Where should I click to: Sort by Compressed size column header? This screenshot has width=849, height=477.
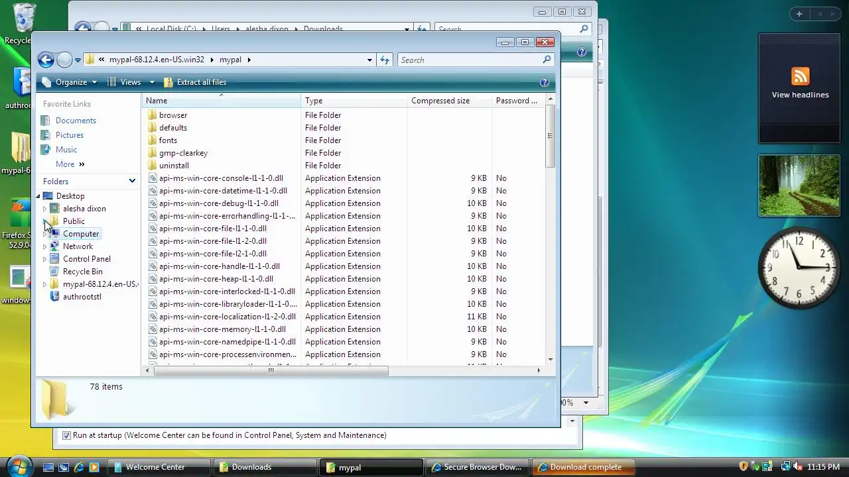[x=449, y=101]
